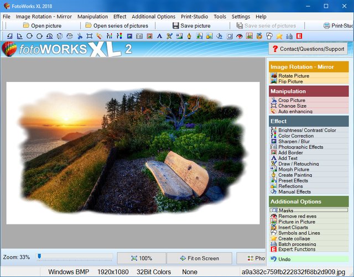The height and width of the screenshot is (277, 354).
Task: Open Morph Picture in the Effect panel
Action: 309,169
